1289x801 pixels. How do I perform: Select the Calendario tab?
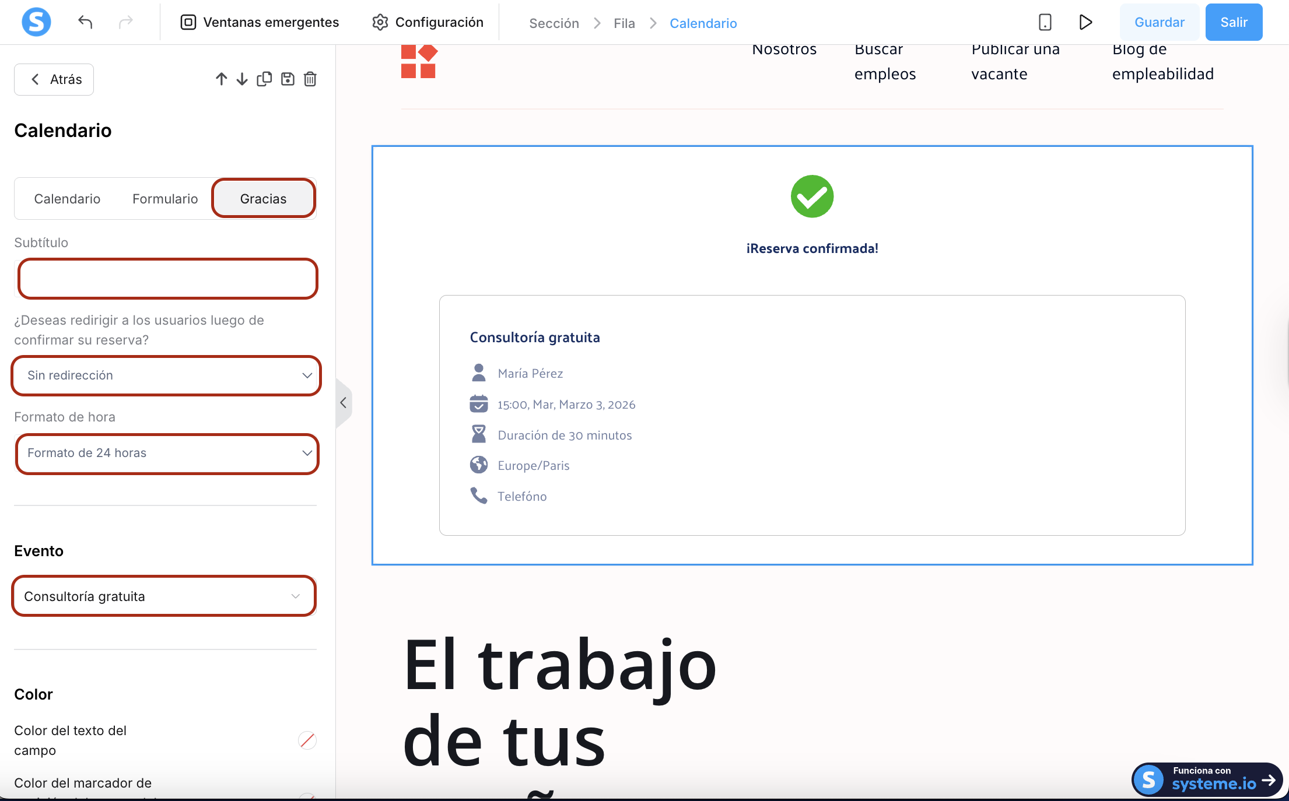click(67, 199)
